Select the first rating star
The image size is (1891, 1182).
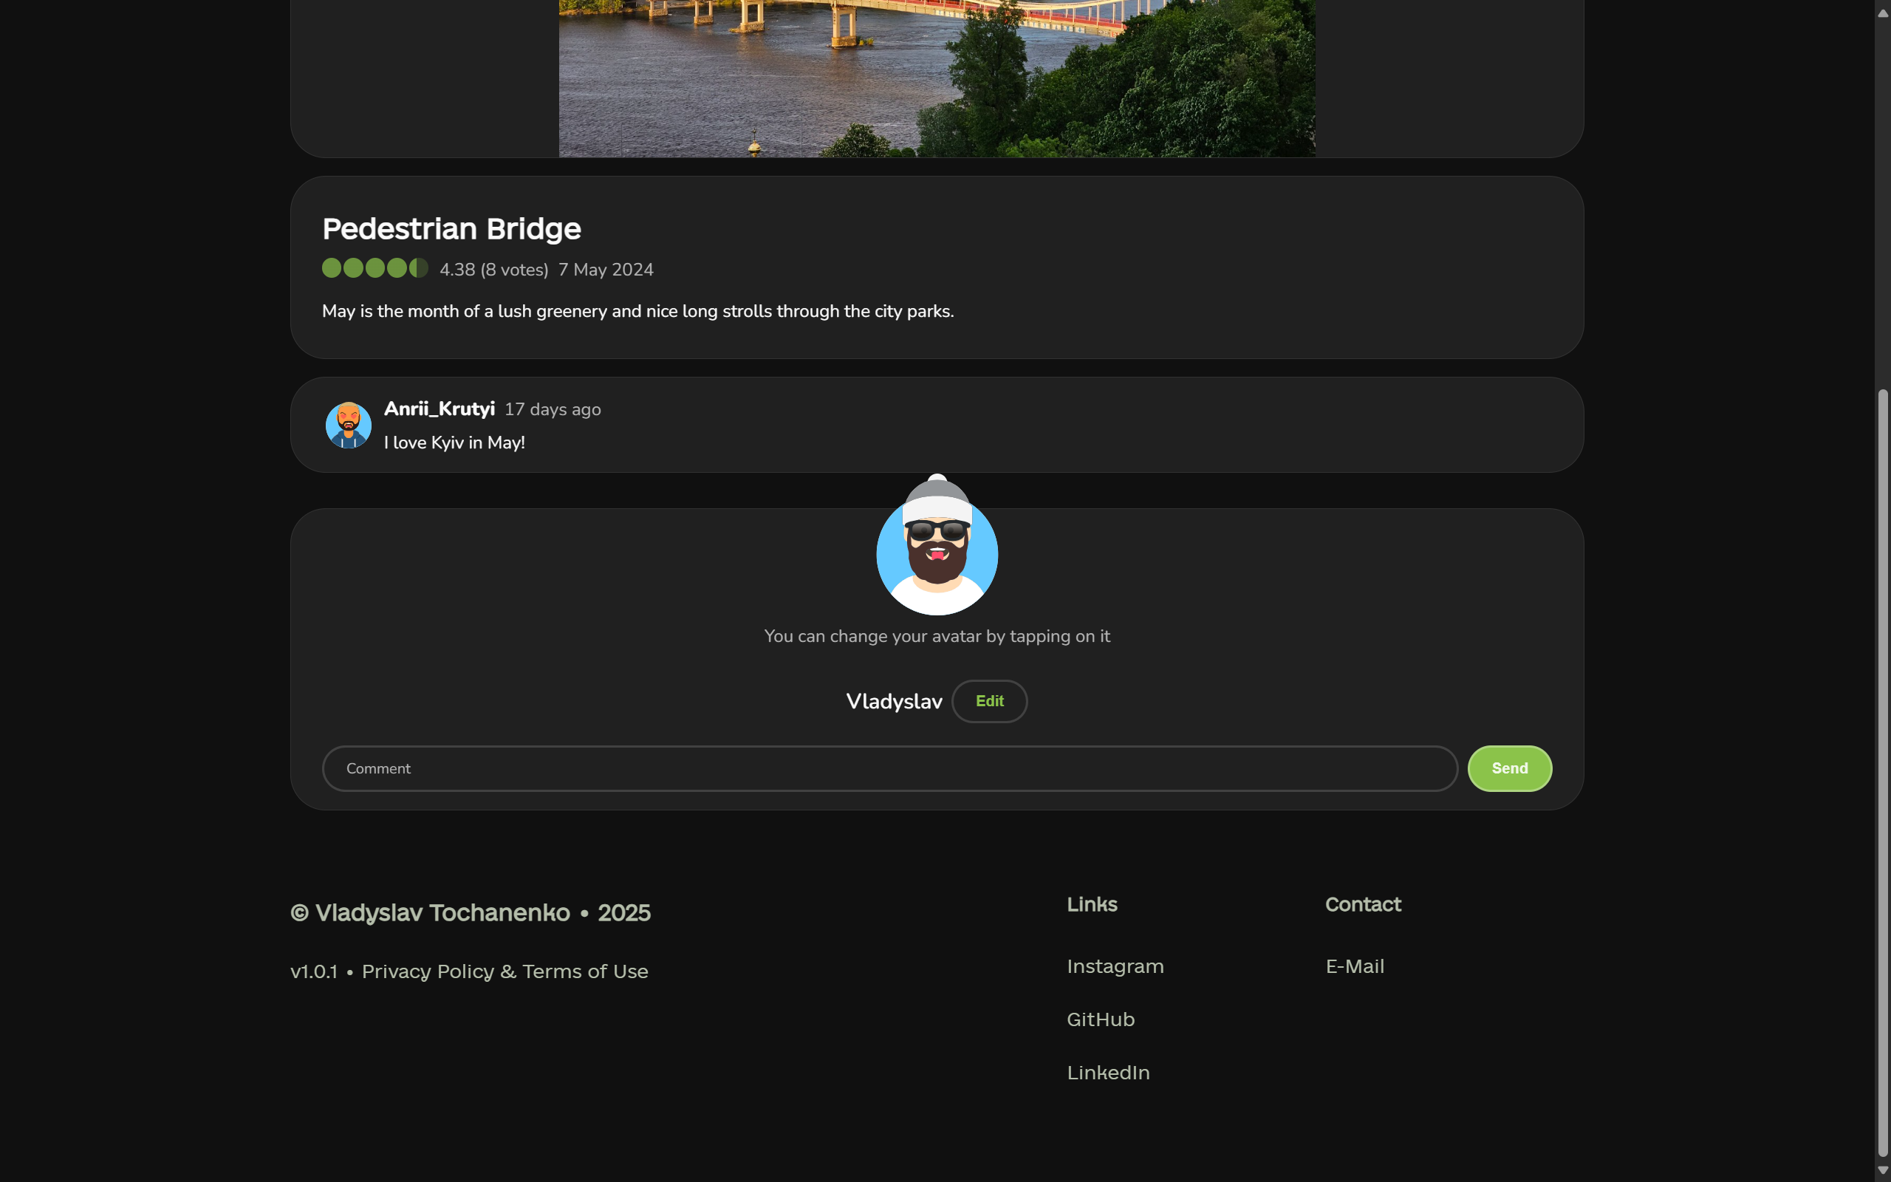(330, 267)
